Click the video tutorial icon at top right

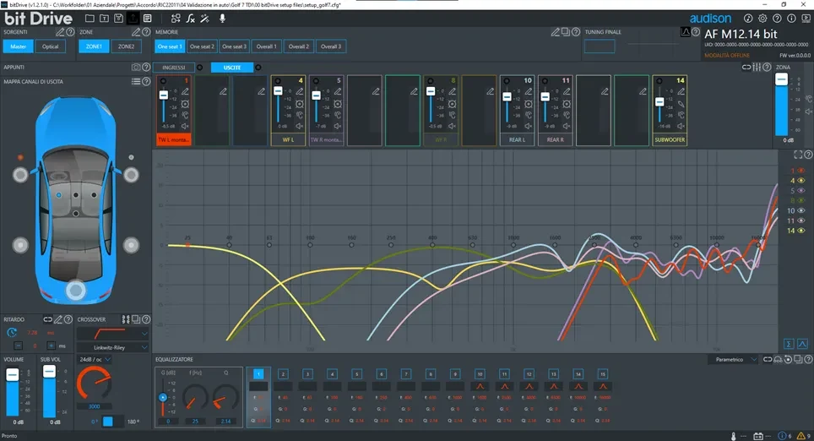coord(806,19)
